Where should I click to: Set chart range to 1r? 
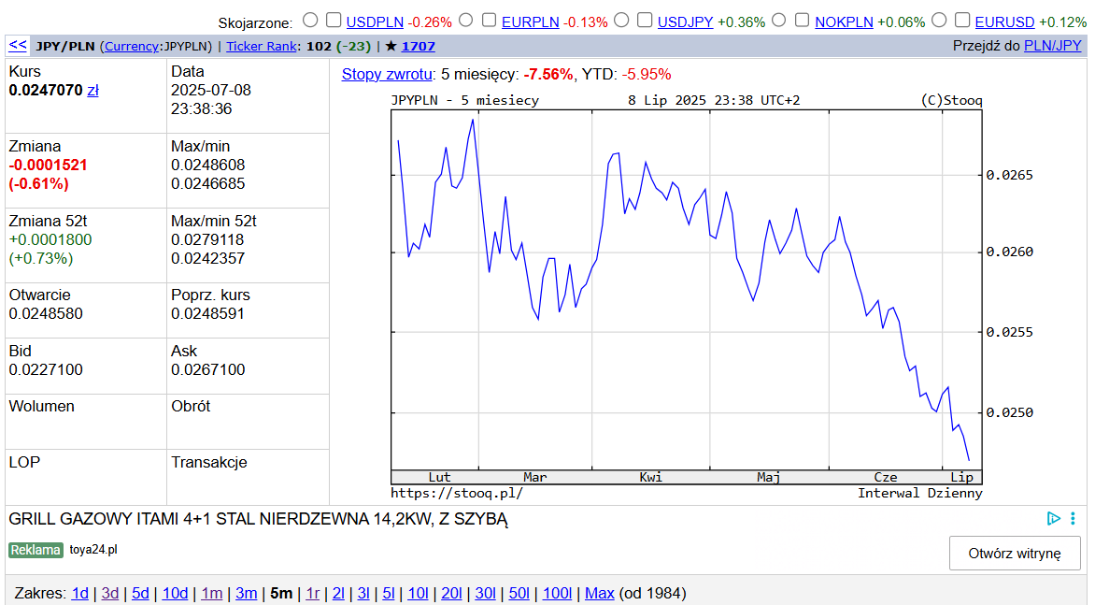coord(312,593)
